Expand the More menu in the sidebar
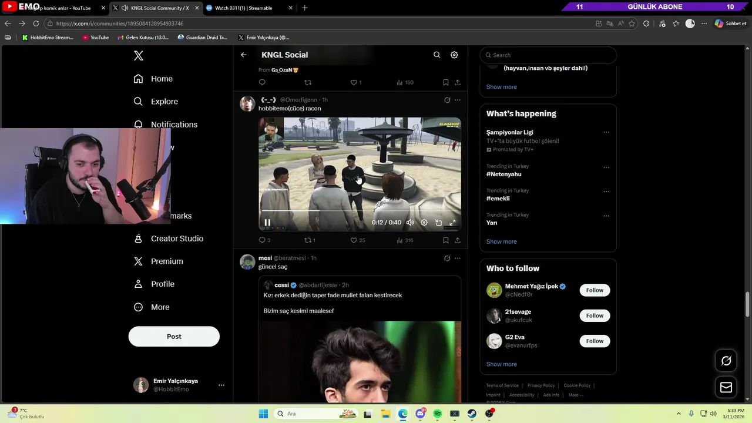The width and height of the screenshot is (752, 423). (152, 307)
